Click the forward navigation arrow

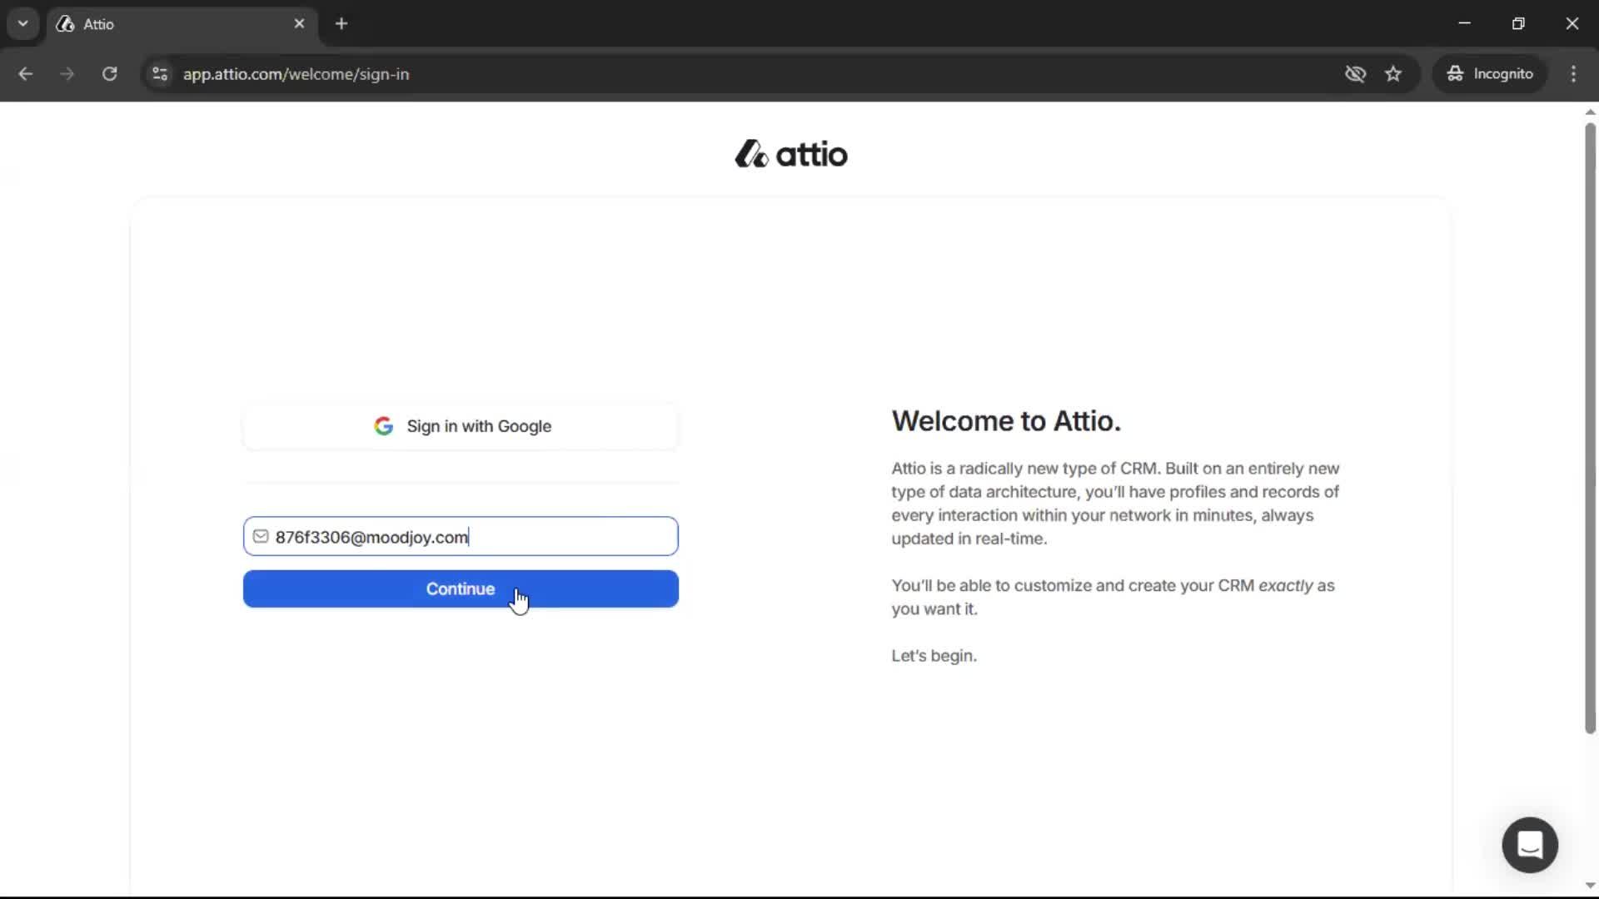[67, 73]
